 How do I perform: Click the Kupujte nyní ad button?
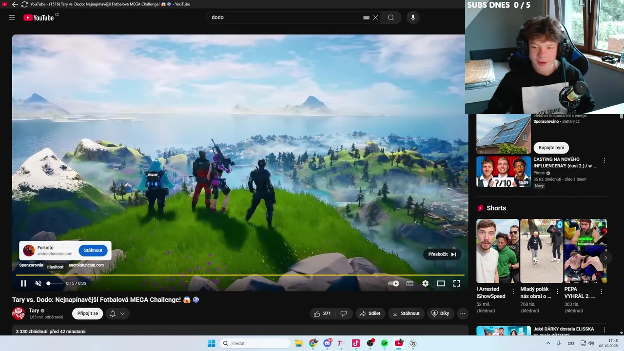551,148
